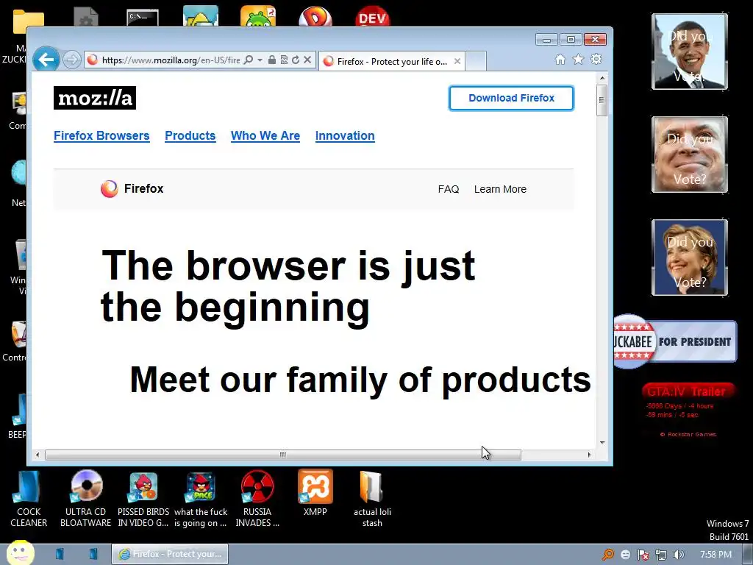Click the Show desktop button at taskbar end
This screenshot has width=753, height=565.
(747, 555)
